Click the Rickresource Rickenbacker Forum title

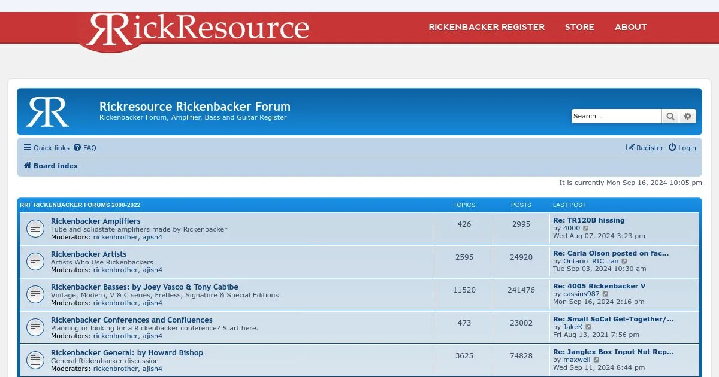pyautogui.click(x=195, y=107)
